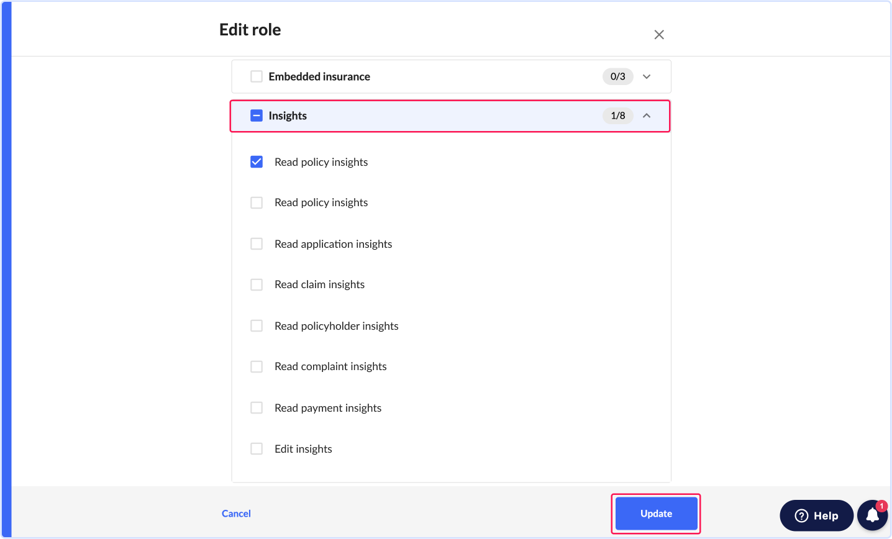Select Read payment insights checkbox

coord(257,408)
